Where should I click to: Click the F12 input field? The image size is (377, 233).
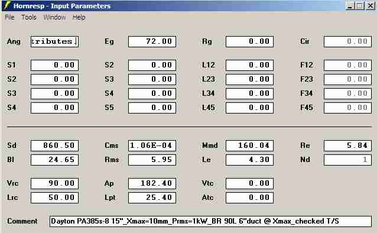[x=347, y=65]
